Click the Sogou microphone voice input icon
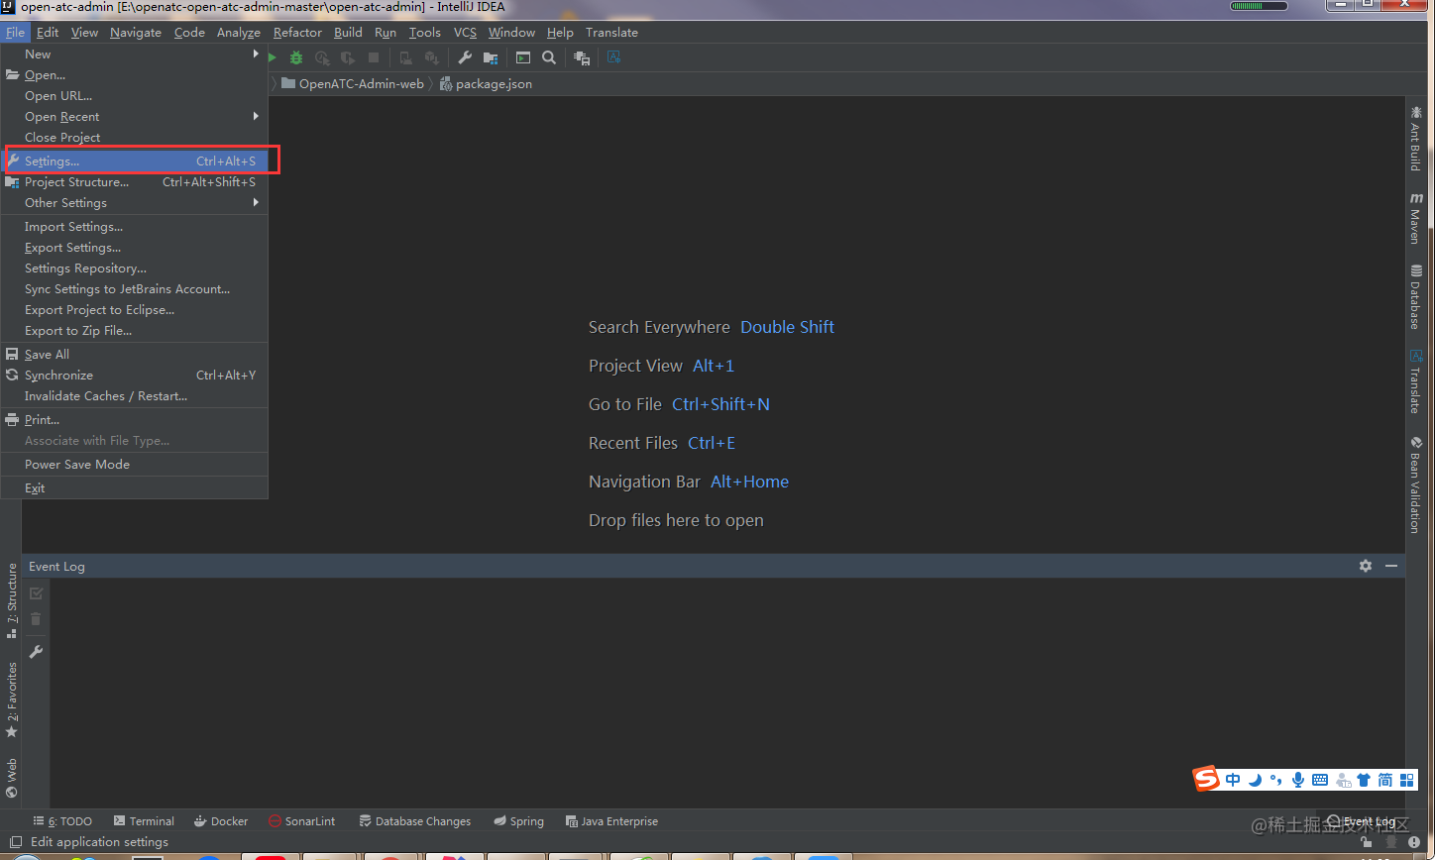The width and height of the screenshot is (1435, 860). (1297, 780)
